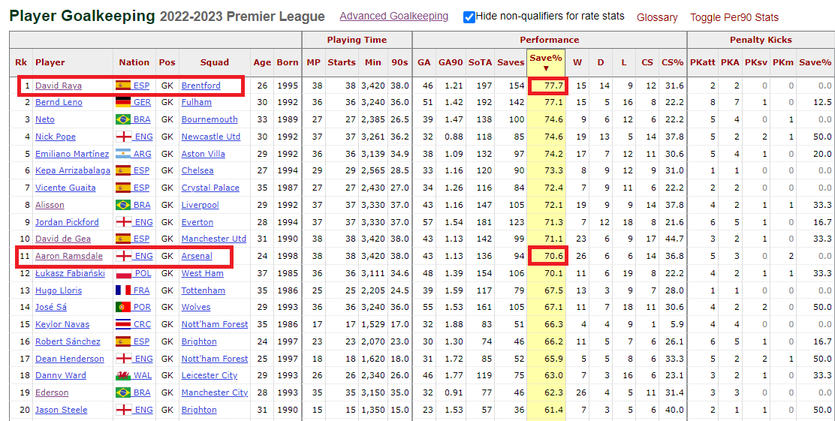Viewport: 835px width, 421px height.
Task: Open Danny Ward player page
Action: (60, 375)
